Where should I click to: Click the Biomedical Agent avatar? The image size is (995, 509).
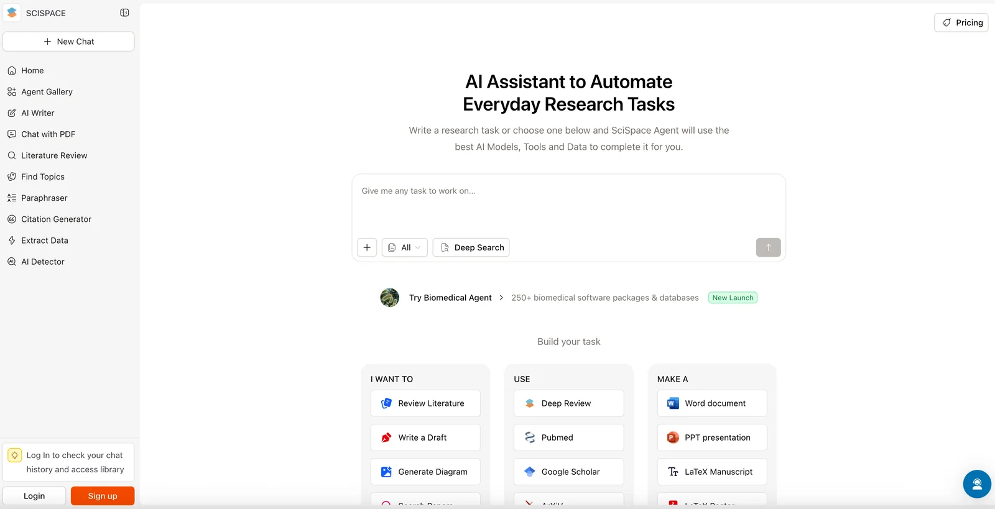pyautogui.click(x=390, y=298)
